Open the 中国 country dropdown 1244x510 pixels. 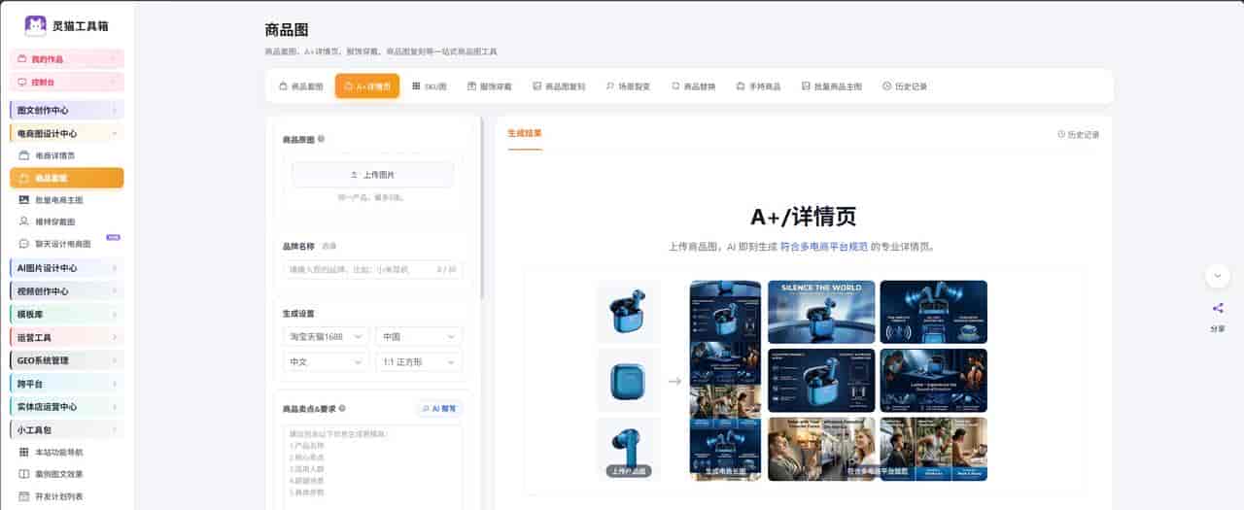[x=419, y=336]
